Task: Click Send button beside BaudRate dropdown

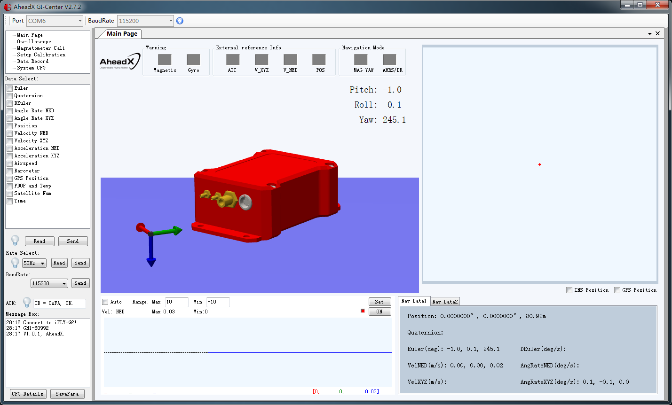Action: click(80, 283)
